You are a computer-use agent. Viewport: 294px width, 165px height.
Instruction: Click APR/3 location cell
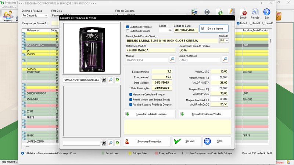coord(255,135)
